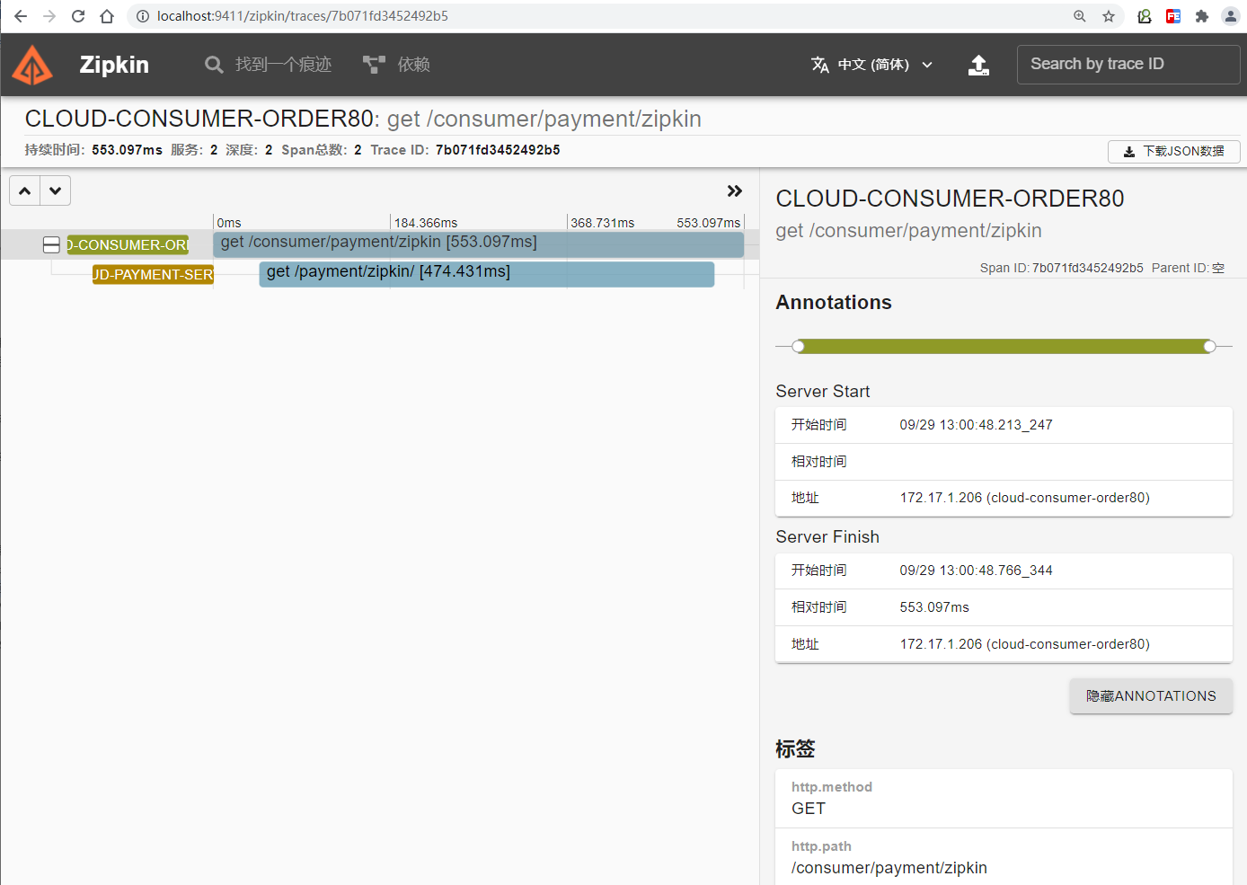Go back using browser back arrow
The height and width of the screenshot is (885, 1247).
pos(21,16)
